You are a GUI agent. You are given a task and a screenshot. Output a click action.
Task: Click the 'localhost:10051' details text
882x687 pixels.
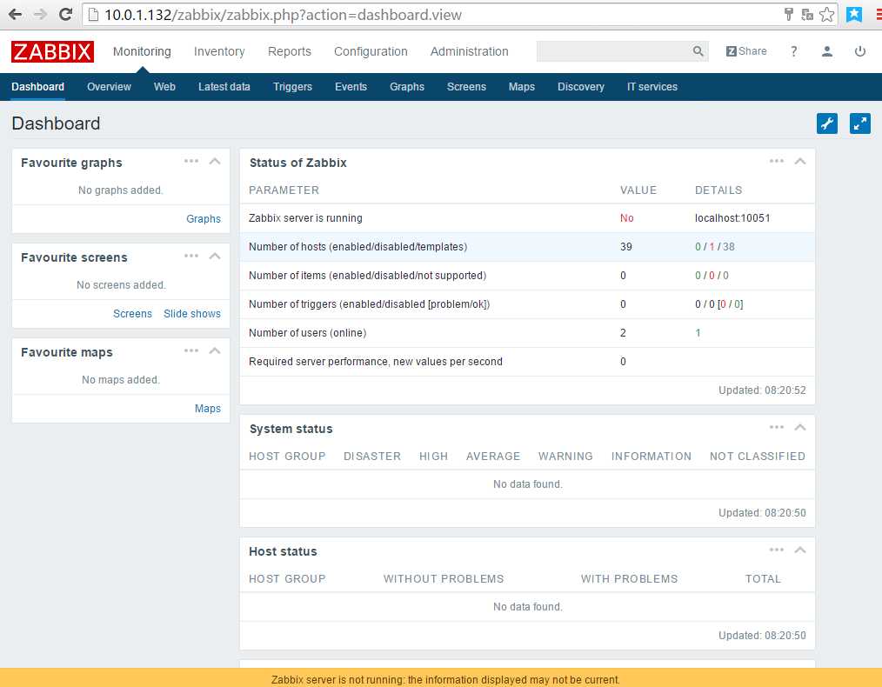[x=732, y=218]
